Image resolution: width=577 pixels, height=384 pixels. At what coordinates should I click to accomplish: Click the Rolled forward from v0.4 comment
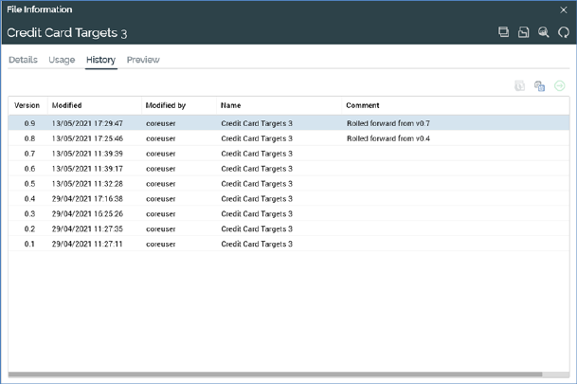click(388, 138)
